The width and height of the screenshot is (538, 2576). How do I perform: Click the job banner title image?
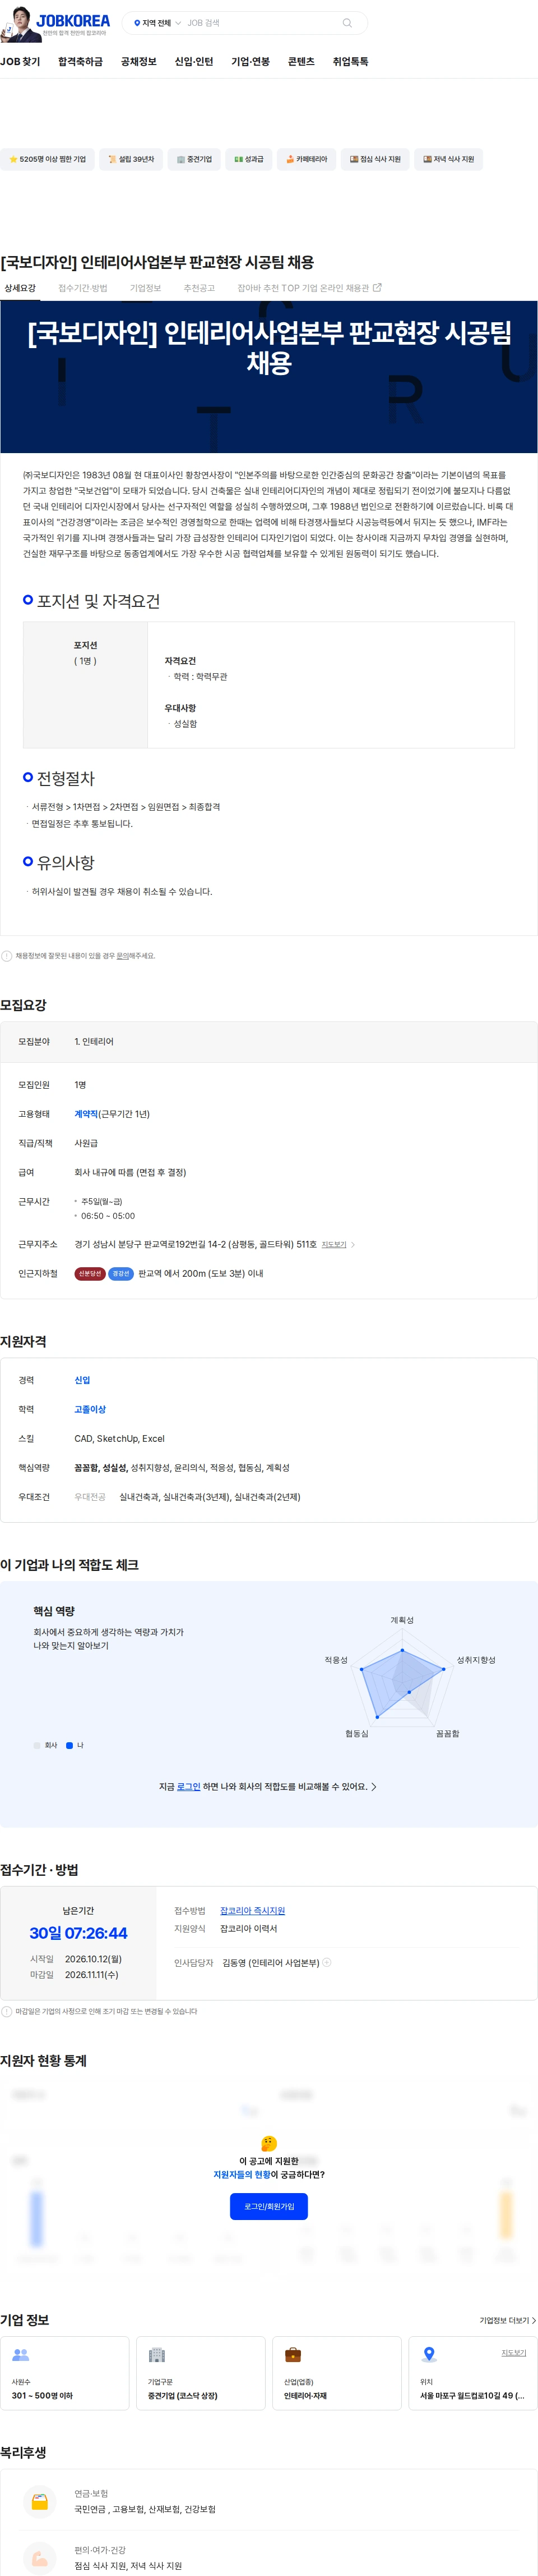coord(268,377)
